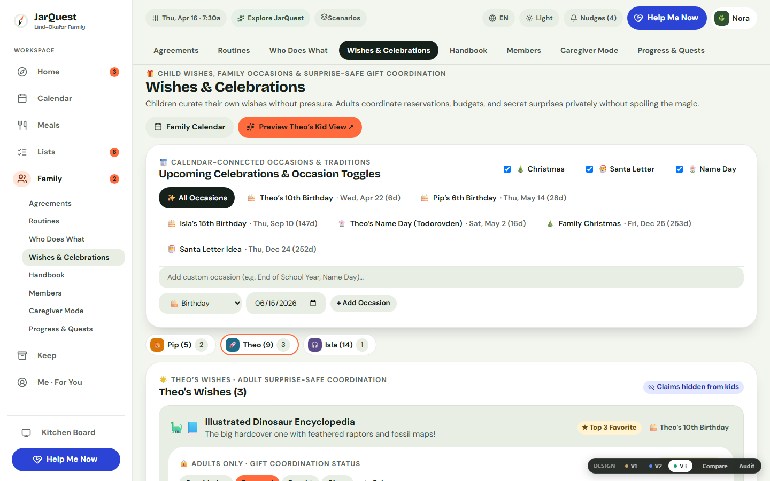This screenshot has height=481, width=770.
Task: Click Theo's rocket avatar icon
Action: click(x=233, y=345)
